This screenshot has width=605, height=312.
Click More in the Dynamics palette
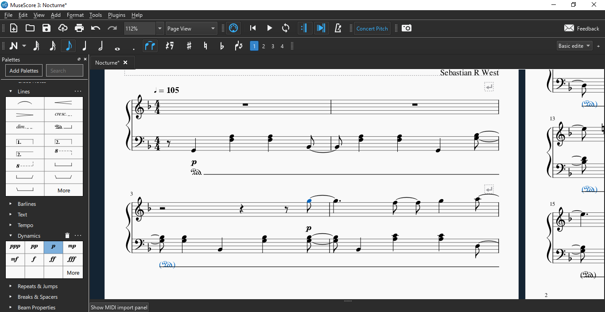73,273
